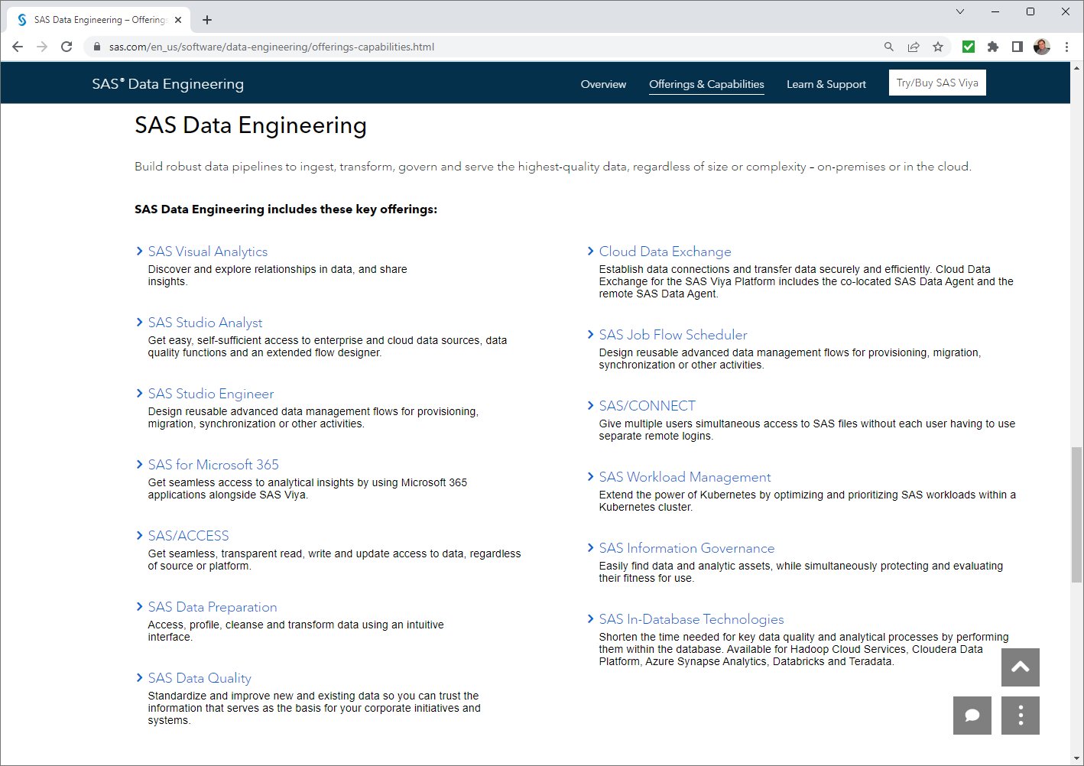
Task: Open the SAS Visual Analytics link
Action: pos(208,252)
